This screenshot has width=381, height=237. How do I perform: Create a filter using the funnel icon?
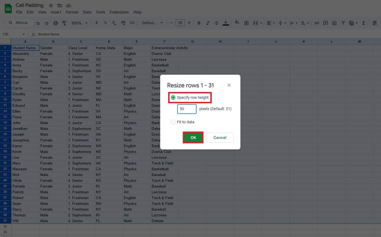click(x=343, y=23)
